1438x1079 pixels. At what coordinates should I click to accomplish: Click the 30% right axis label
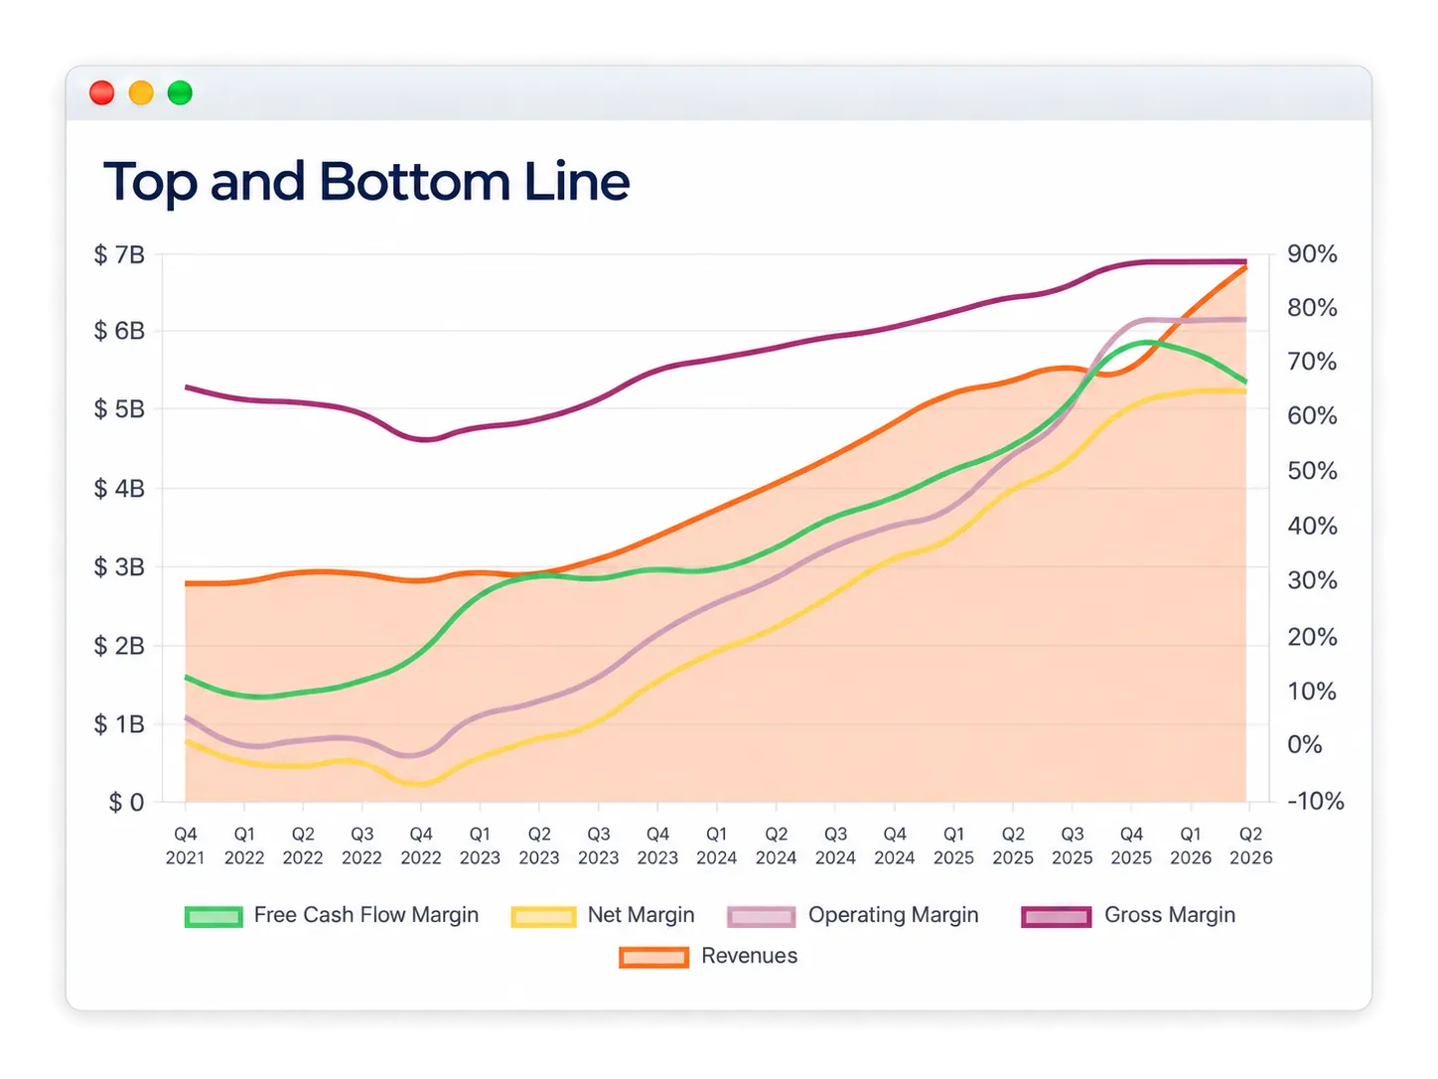point(1312,580)
